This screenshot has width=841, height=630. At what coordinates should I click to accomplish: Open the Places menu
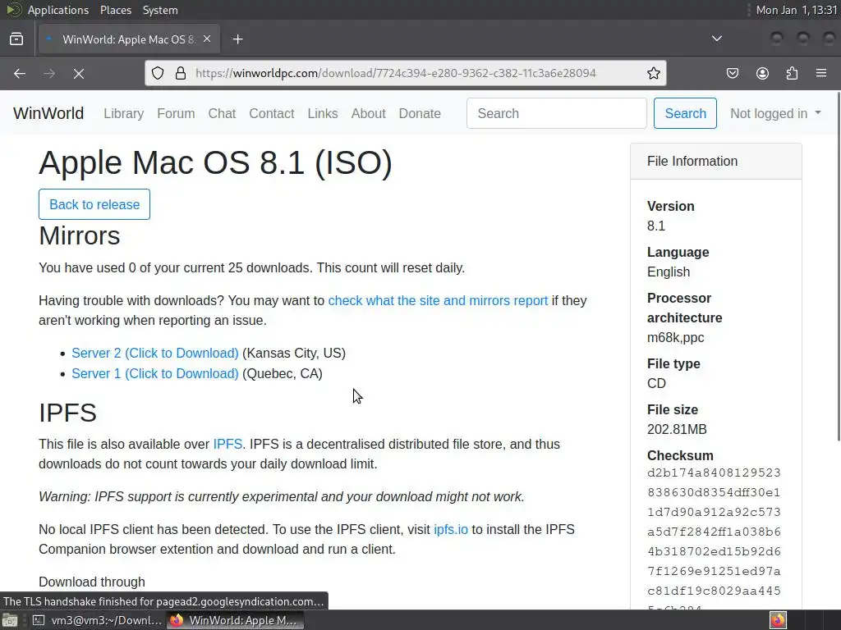click(x=115, y=10)
